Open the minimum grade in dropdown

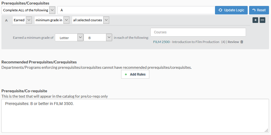tap(52, 20)
